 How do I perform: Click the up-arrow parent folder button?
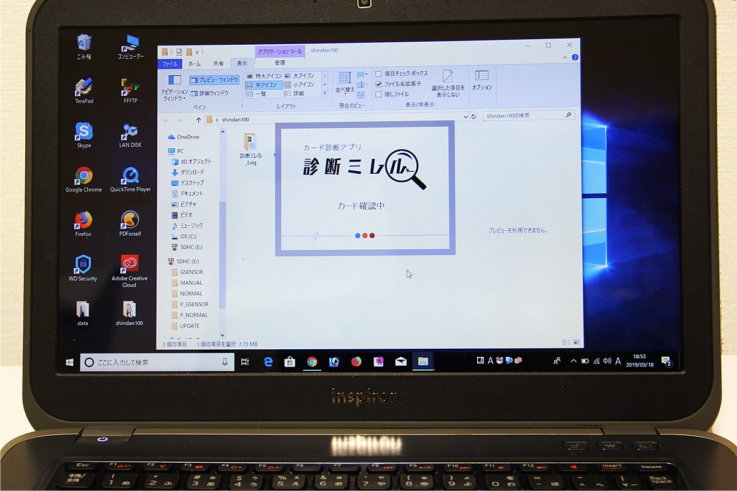click(x=198, y=120)
